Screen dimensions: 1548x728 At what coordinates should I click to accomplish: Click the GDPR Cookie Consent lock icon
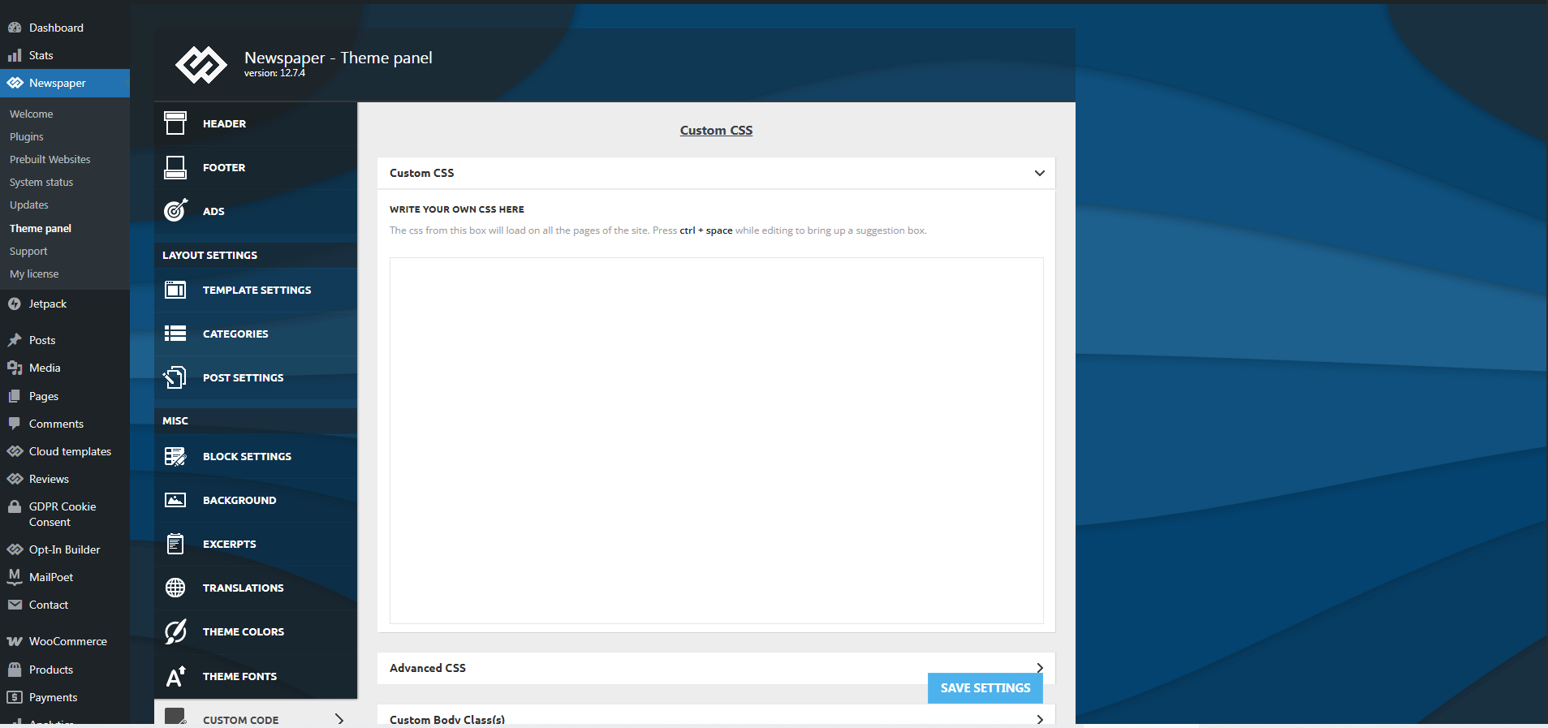[15, 506]
